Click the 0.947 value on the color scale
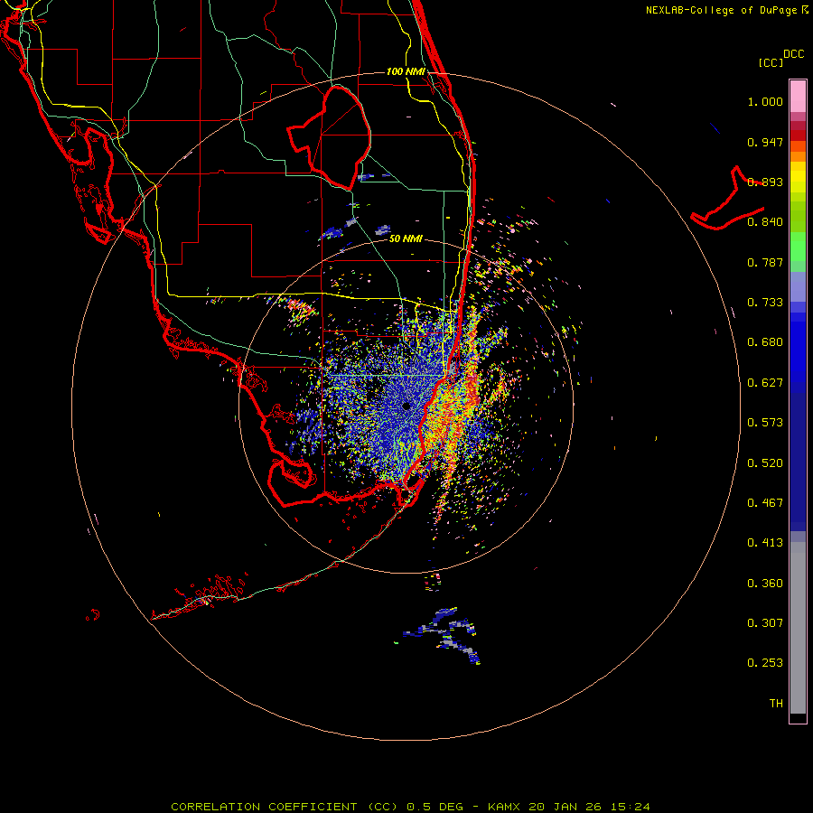This screenshot has width=813, height=813. click(765, 142)
